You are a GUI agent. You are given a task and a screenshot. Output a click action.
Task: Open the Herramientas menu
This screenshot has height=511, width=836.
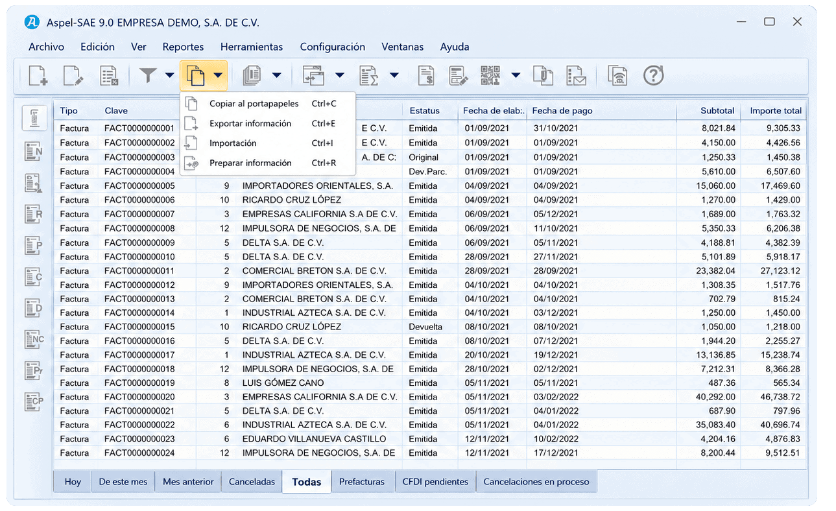coord(252,47)
